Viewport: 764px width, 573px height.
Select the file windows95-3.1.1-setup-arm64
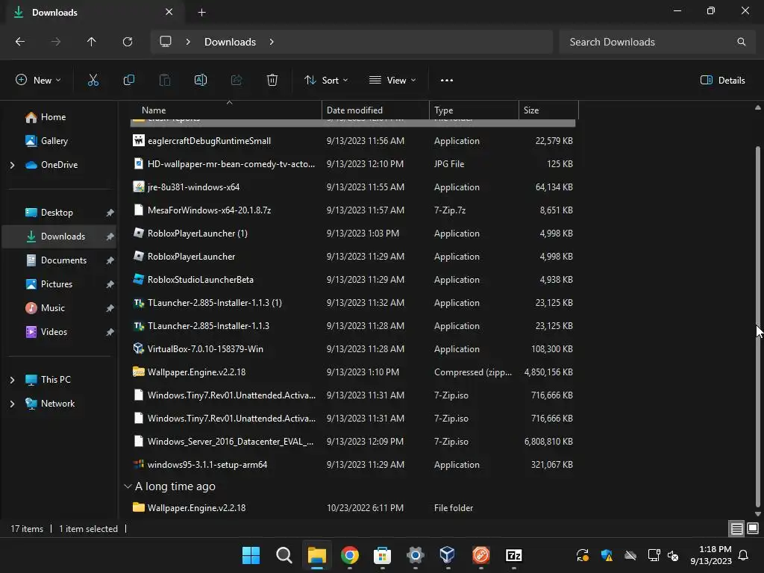[x=353, y=465]
